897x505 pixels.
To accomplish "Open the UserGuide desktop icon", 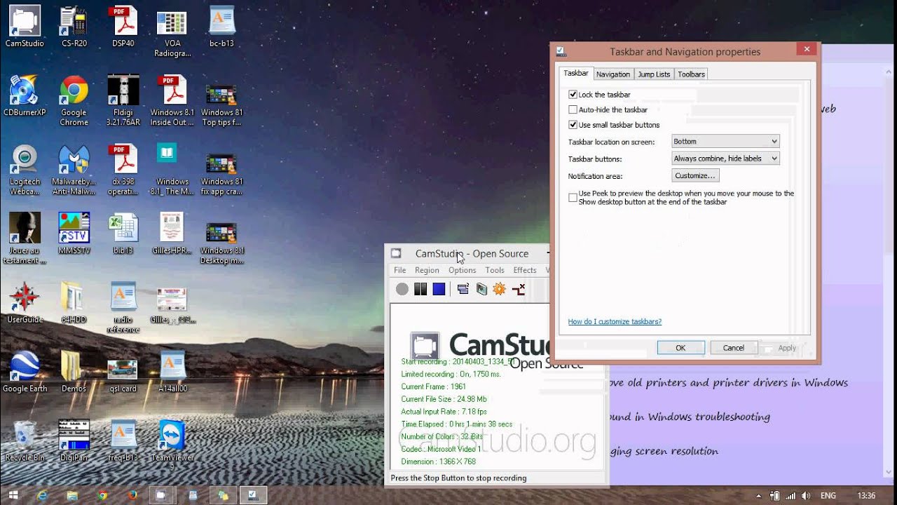I will pyautogui.click(x=25, y=303).
